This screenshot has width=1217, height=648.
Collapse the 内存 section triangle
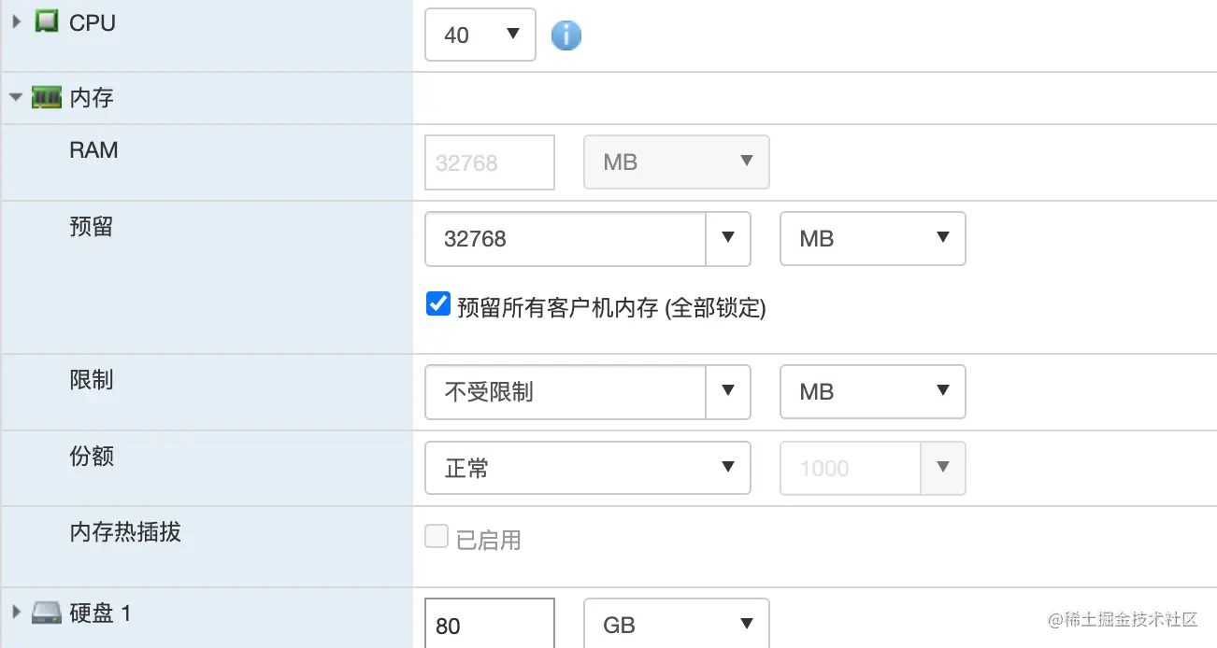coord(16,97)
